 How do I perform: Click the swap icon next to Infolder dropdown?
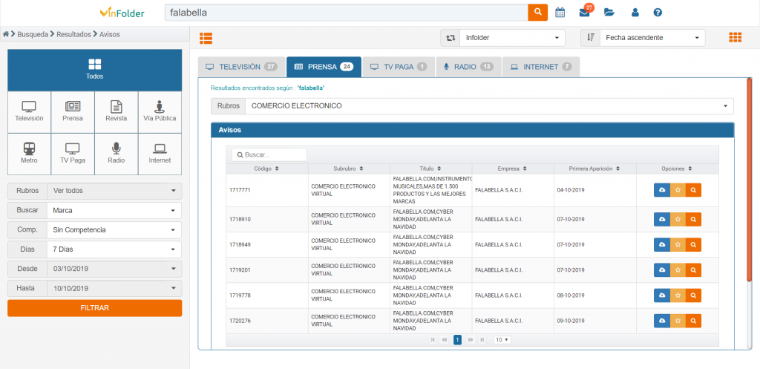(451, 38)
